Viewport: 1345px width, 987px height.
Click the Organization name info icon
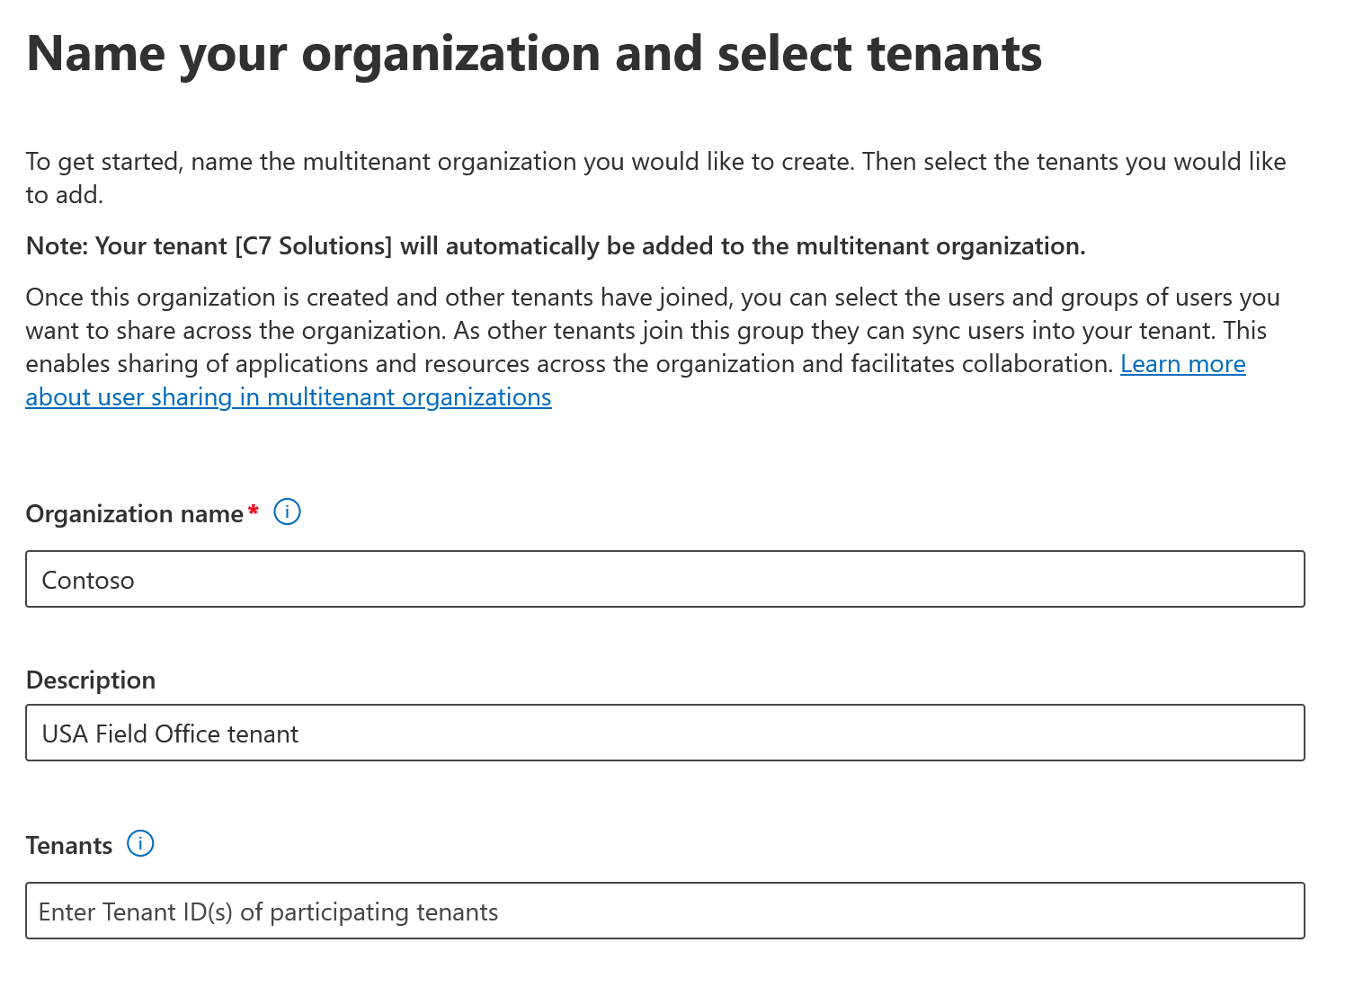(x=287, y=512)
